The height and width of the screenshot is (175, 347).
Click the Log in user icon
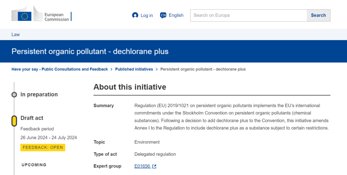(x=135, y=15)
